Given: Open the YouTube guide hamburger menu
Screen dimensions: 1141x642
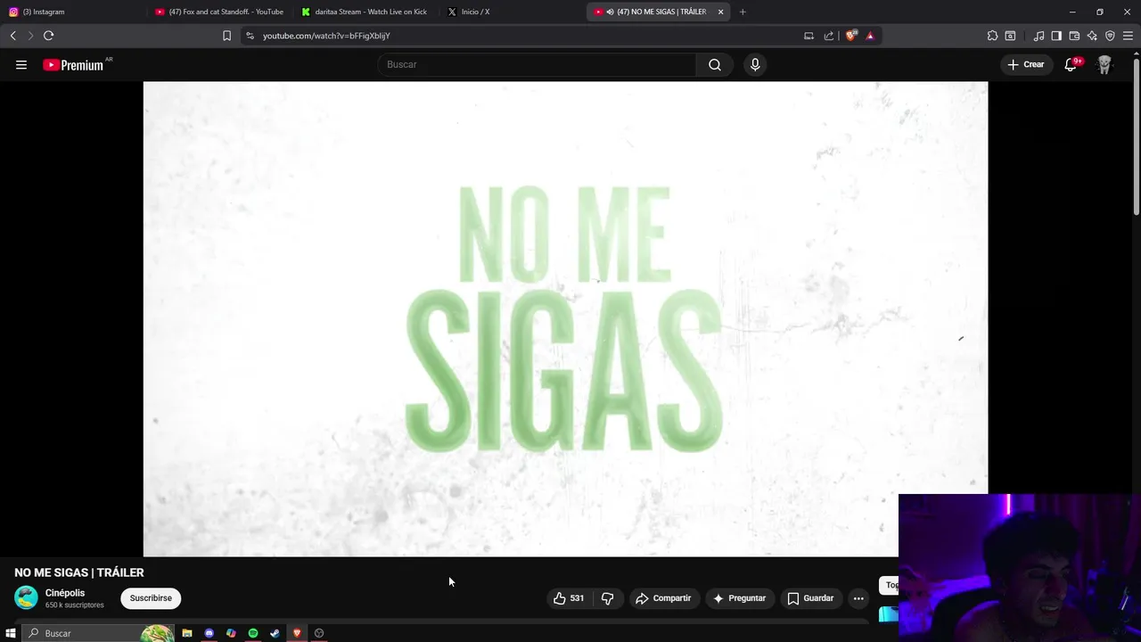Looking at the screenshot, I should (21, 64).
